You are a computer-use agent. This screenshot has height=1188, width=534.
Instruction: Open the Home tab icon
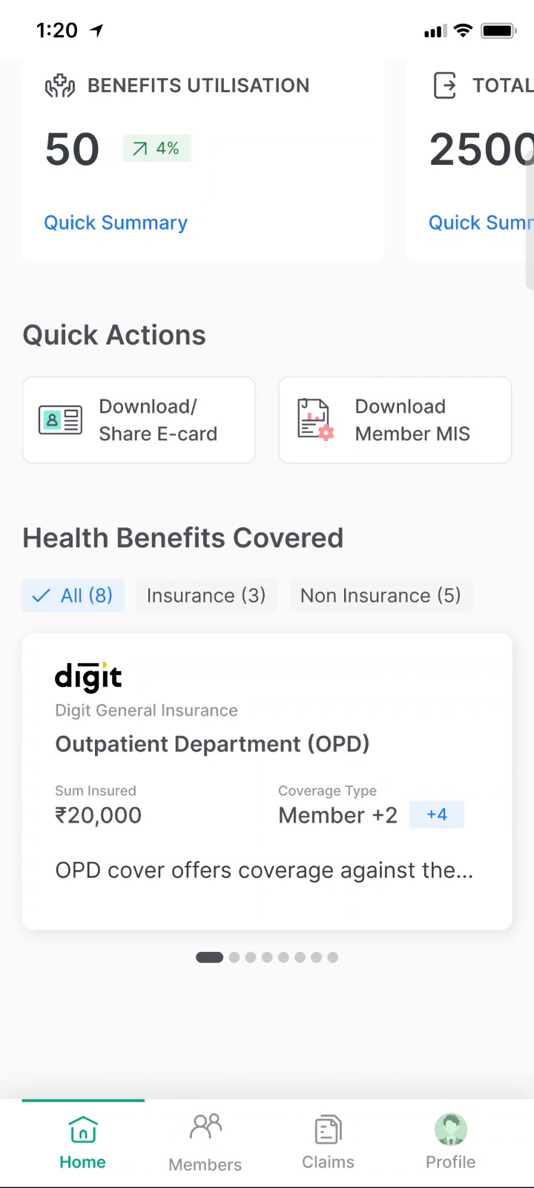(82, 1130)
